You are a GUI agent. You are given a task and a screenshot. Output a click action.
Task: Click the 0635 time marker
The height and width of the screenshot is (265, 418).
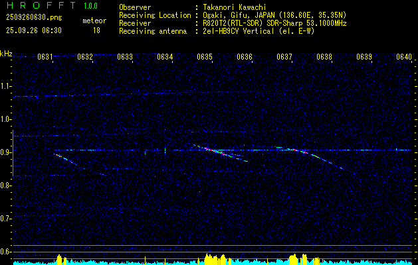click(205, 57)
